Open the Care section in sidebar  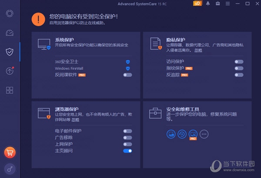click(10, 13)
